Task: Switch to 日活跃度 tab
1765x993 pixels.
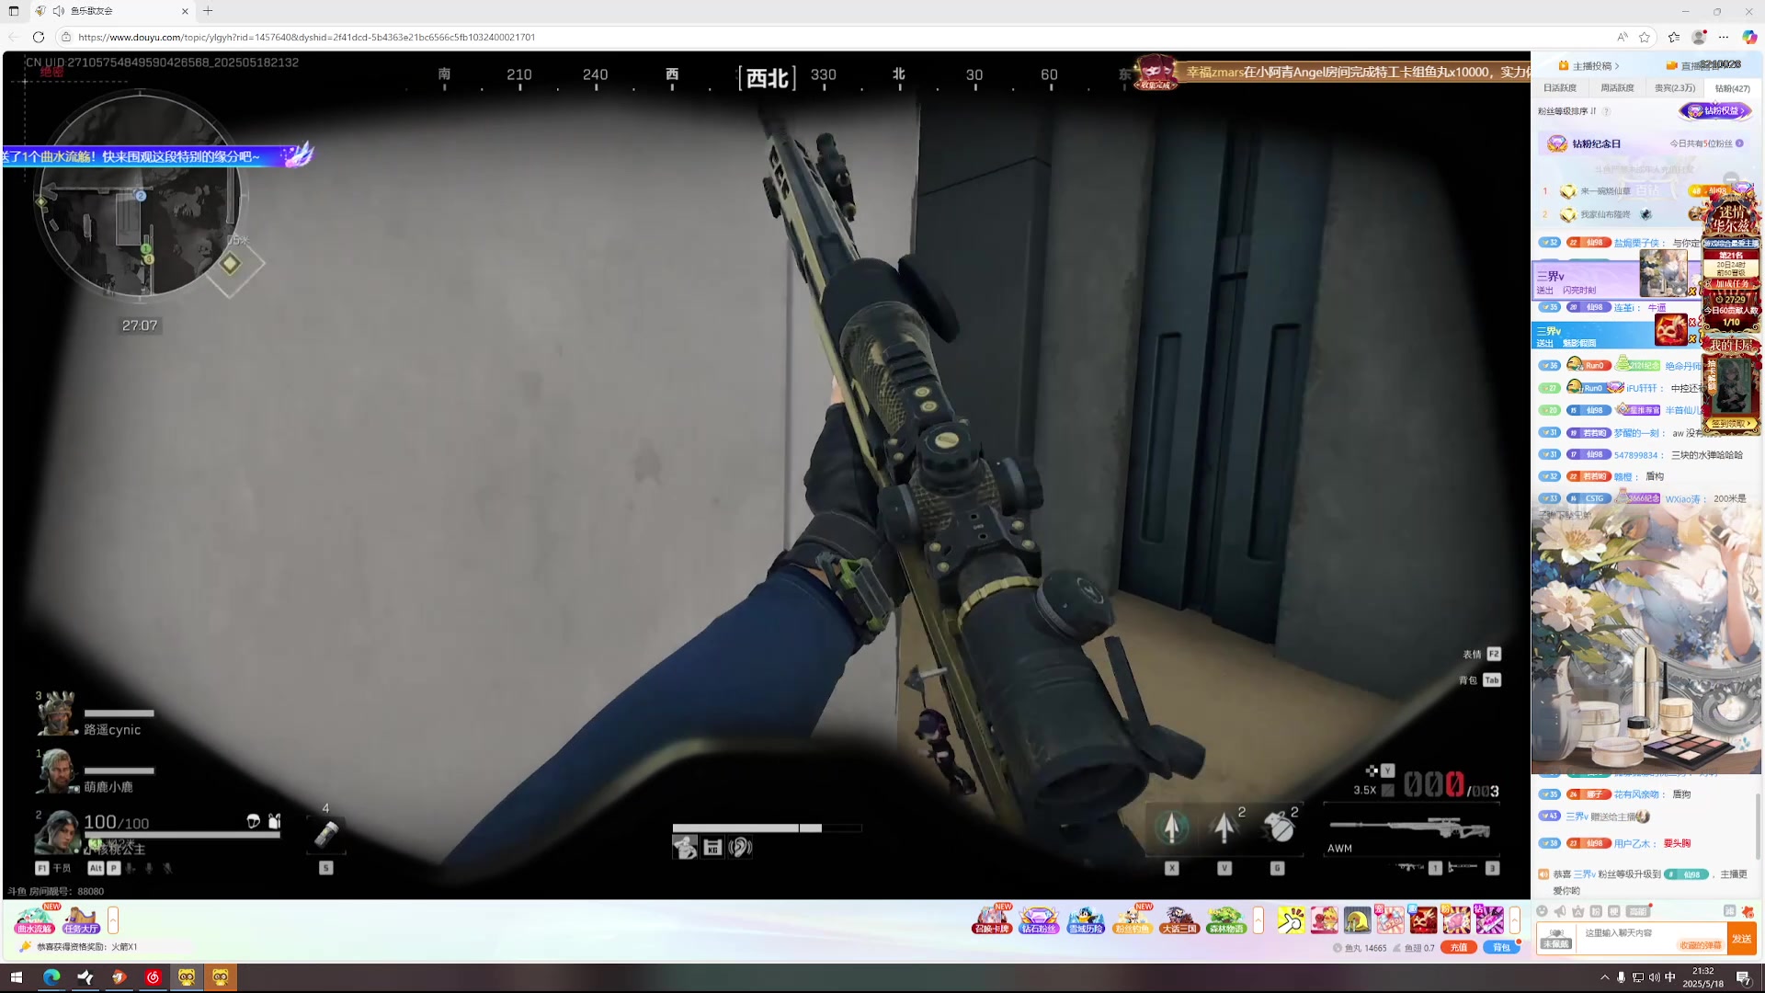Action: click(1560, 88)
